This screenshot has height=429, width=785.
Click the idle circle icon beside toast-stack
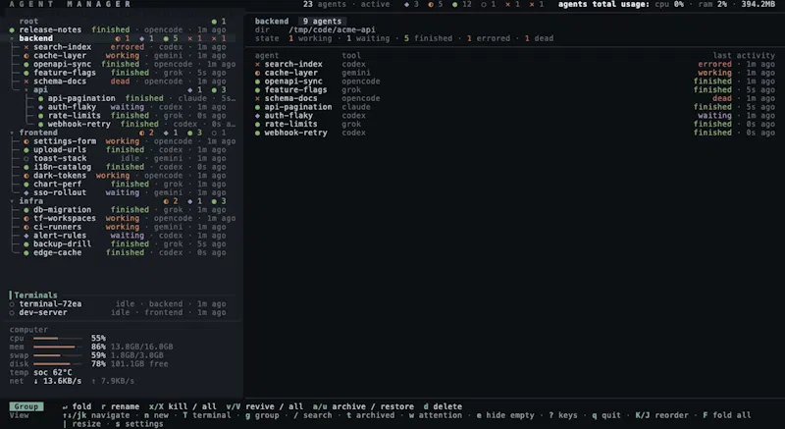point(26,158)
